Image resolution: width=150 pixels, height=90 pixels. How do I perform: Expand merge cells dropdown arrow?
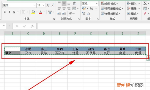coord(78,8)
